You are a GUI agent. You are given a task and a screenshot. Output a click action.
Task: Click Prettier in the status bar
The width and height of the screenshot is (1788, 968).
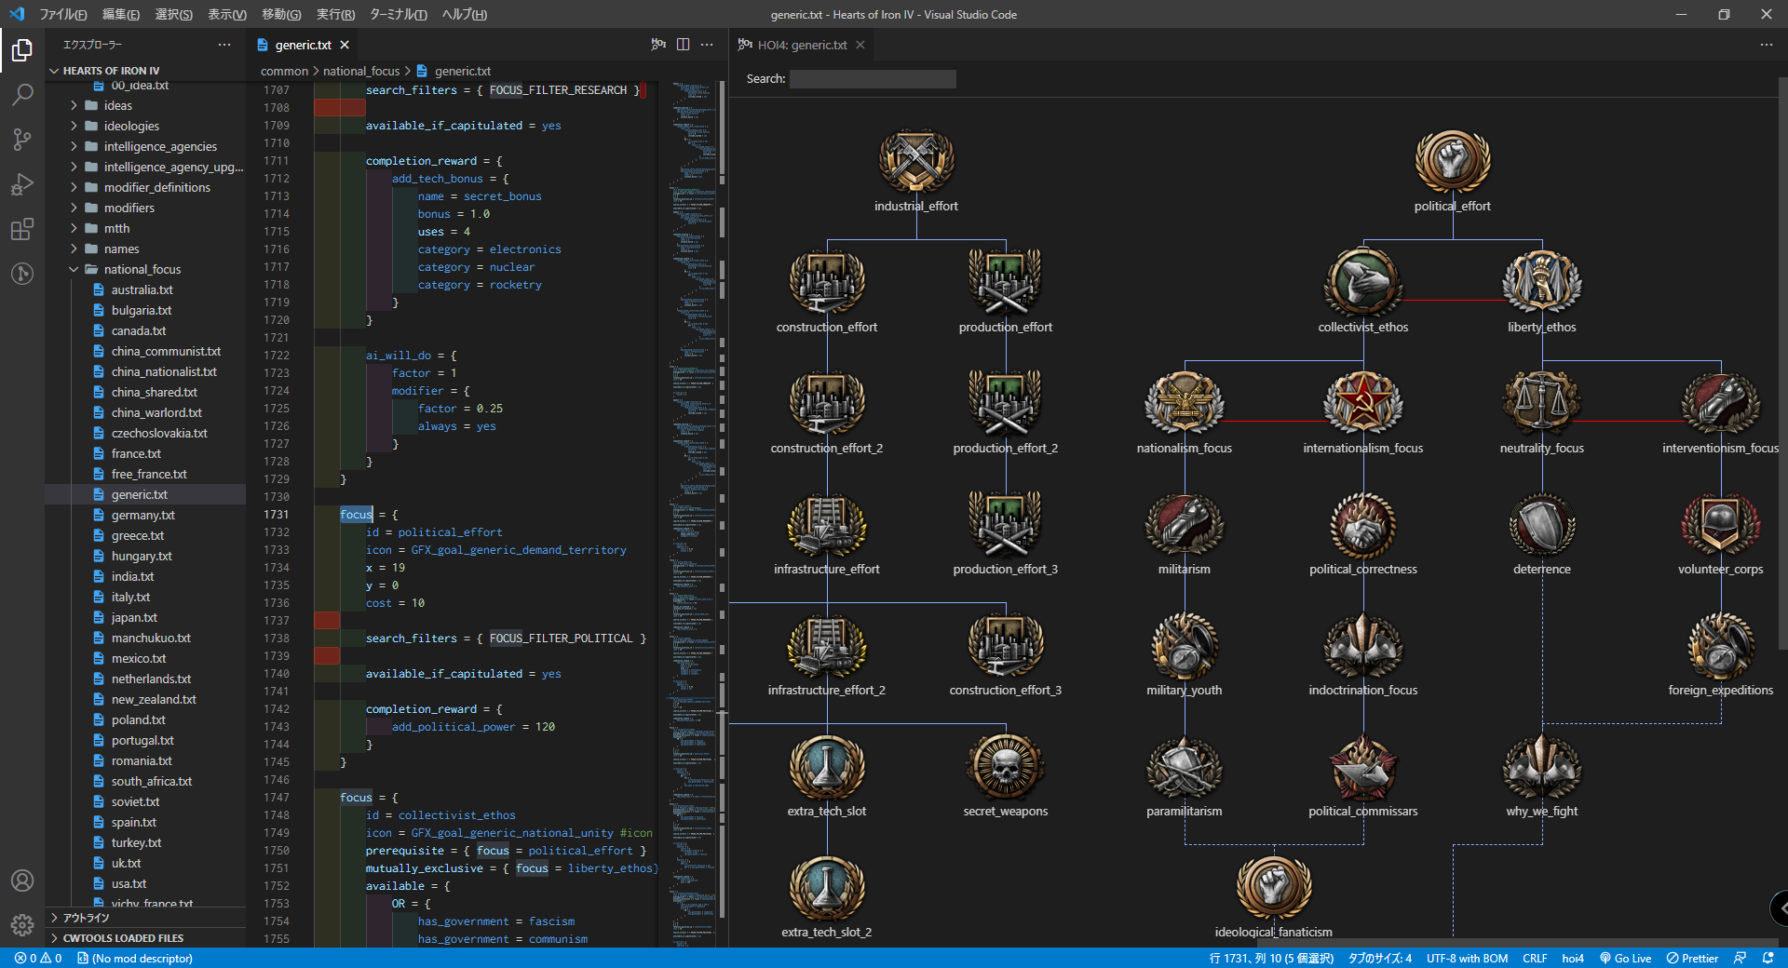pyautogui.click(x=1692, y=958)
